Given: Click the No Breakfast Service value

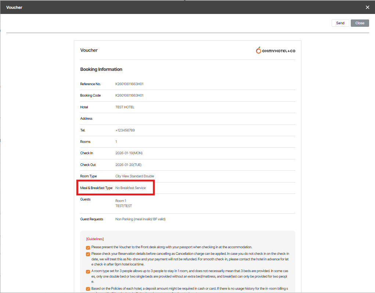Looking at the screenshot, I should point(130,188).
